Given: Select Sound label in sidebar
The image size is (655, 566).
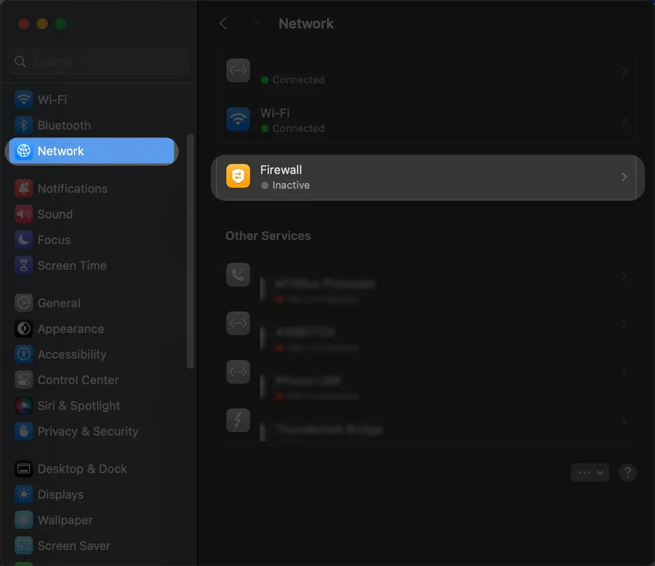Looking at the screenshot, I should (55, 214).
